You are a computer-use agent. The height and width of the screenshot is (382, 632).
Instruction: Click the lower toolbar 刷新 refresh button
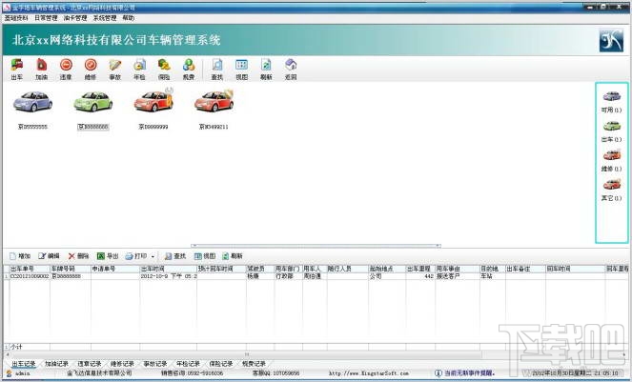(233, 256)
